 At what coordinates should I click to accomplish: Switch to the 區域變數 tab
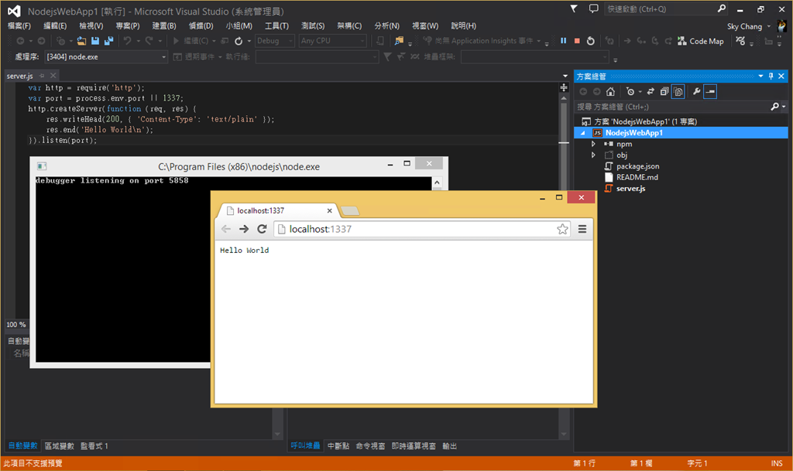pyautogui.click(x=59, y=445)
